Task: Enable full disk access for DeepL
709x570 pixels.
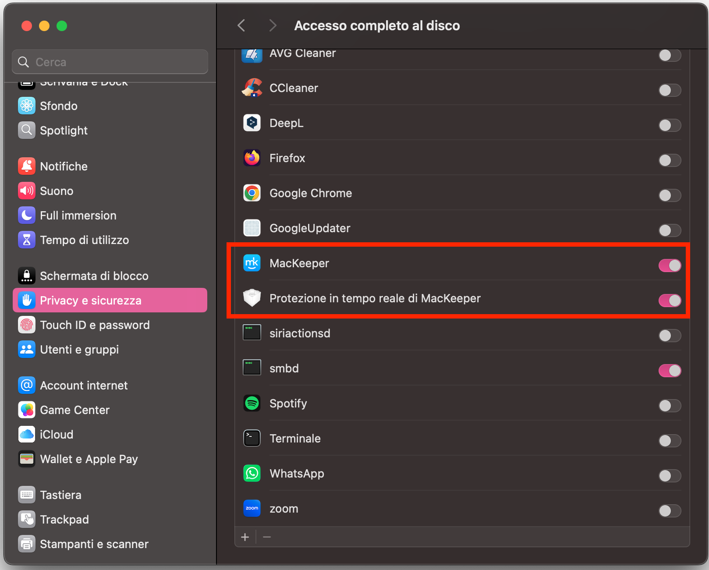Action: tap(670, 125)
